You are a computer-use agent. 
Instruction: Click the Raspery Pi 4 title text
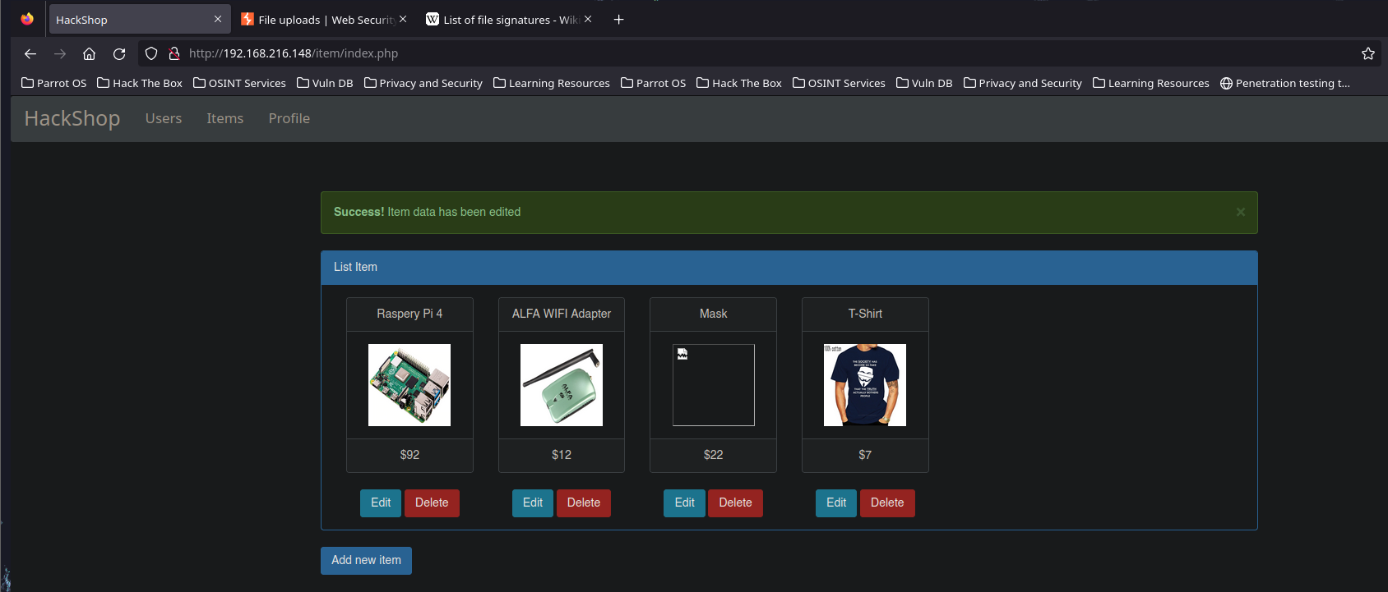tap(409, 314)
